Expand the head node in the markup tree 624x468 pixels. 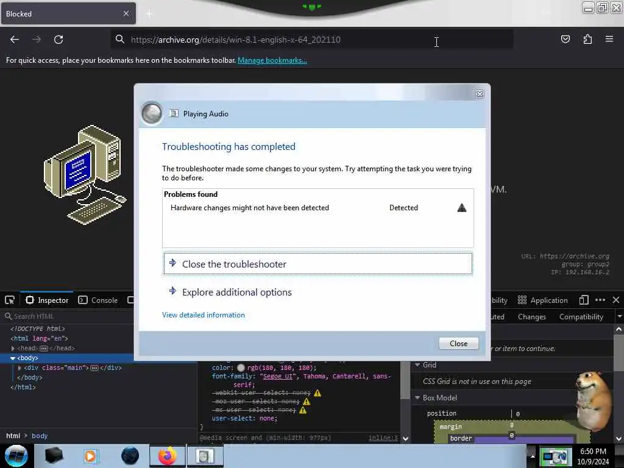13,348
